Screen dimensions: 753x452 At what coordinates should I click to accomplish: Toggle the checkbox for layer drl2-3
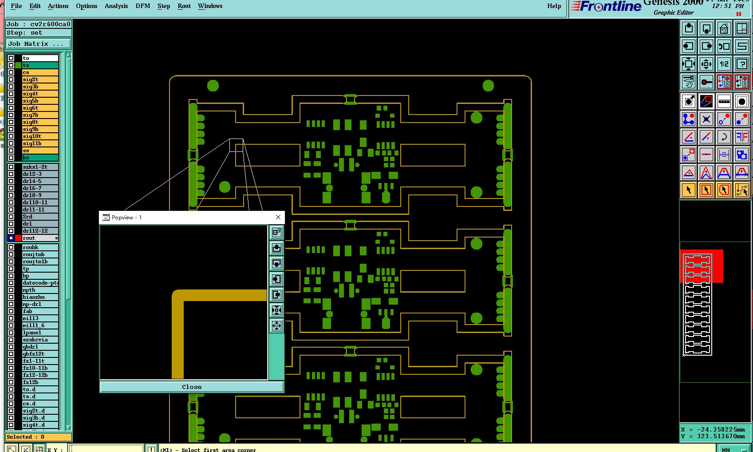[x=11, y=174]
